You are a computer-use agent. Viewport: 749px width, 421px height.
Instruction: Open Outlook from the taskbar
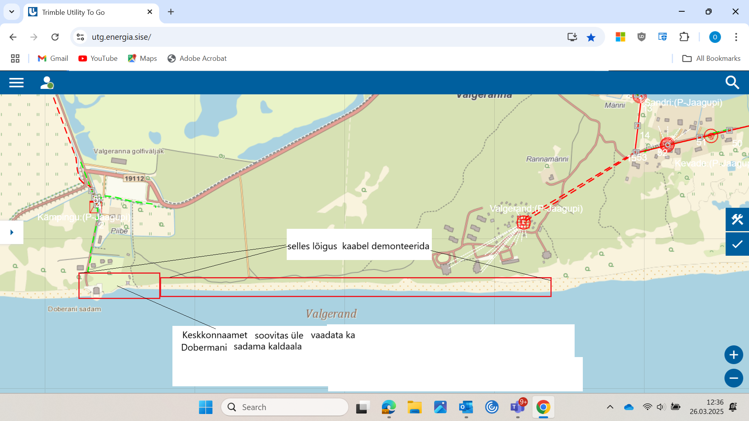466,407
